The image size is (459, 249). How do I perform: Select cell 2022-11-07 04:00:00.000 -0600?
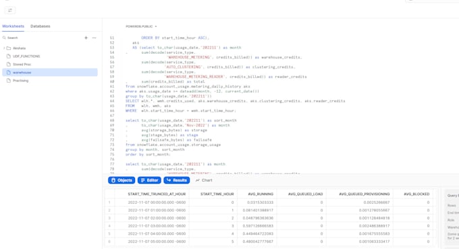(x=157, y=234)
